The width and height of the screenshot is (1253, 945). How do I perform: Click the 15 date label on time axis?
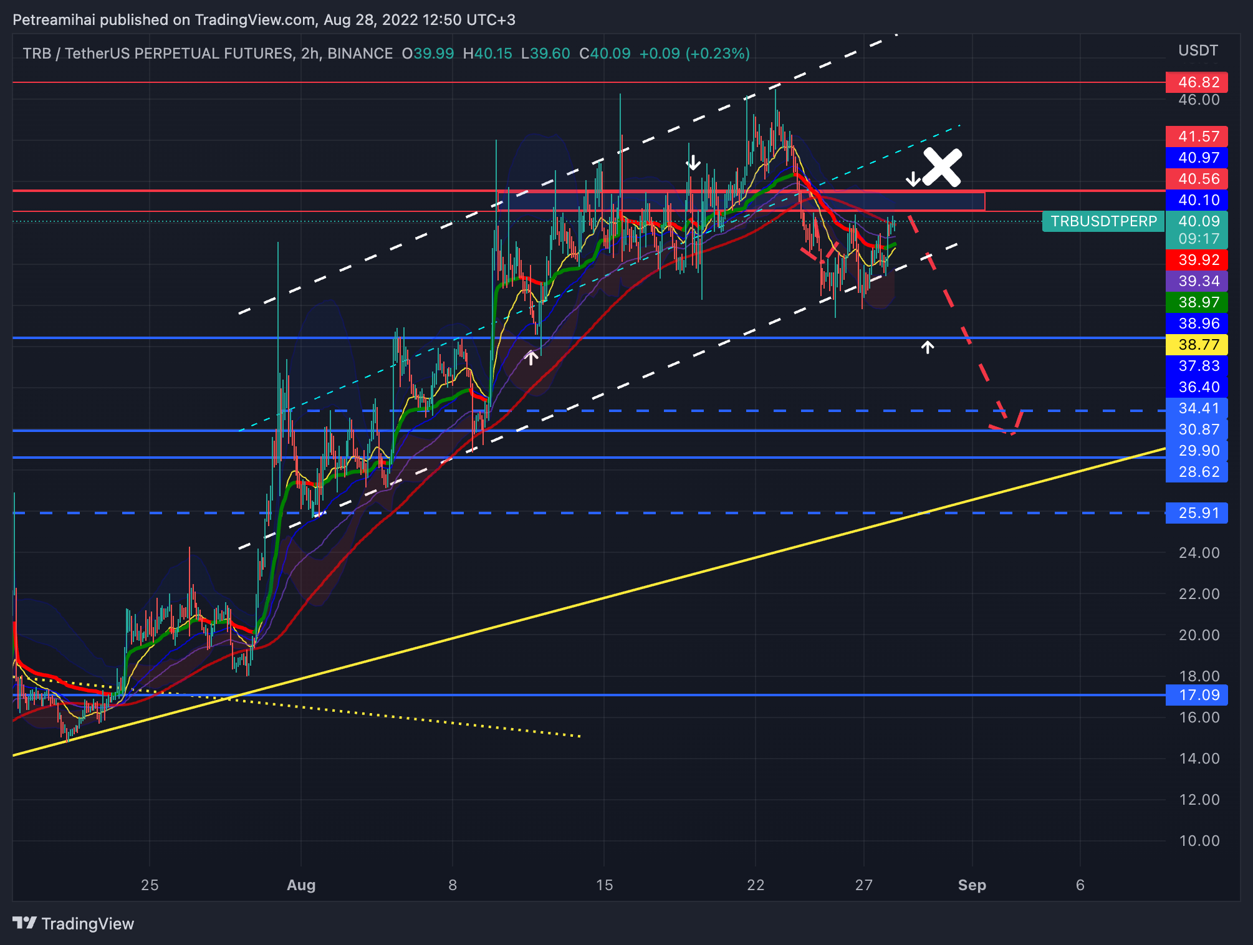click(x=604, y=885)
